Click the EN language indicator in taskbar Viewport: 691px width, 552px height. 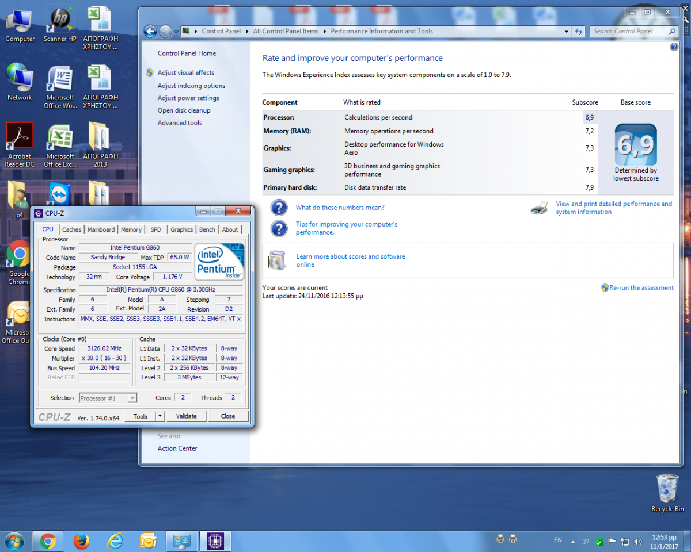click(x=558, y=540)
